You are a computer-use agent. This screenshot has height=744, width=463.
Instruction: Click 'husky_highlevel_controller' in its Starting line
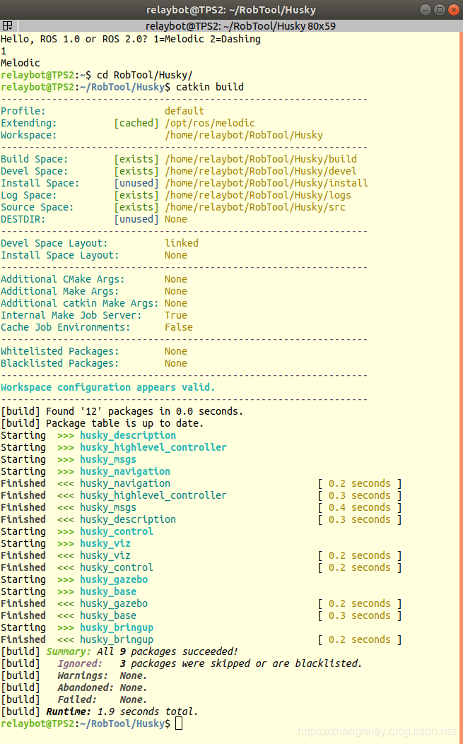coord(153,447)
